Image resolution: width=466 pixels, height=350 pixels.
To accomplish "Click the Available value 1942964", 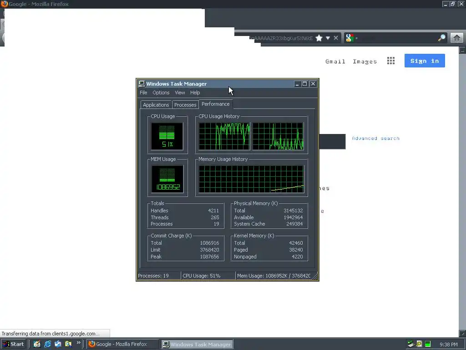I will point(294,217).
